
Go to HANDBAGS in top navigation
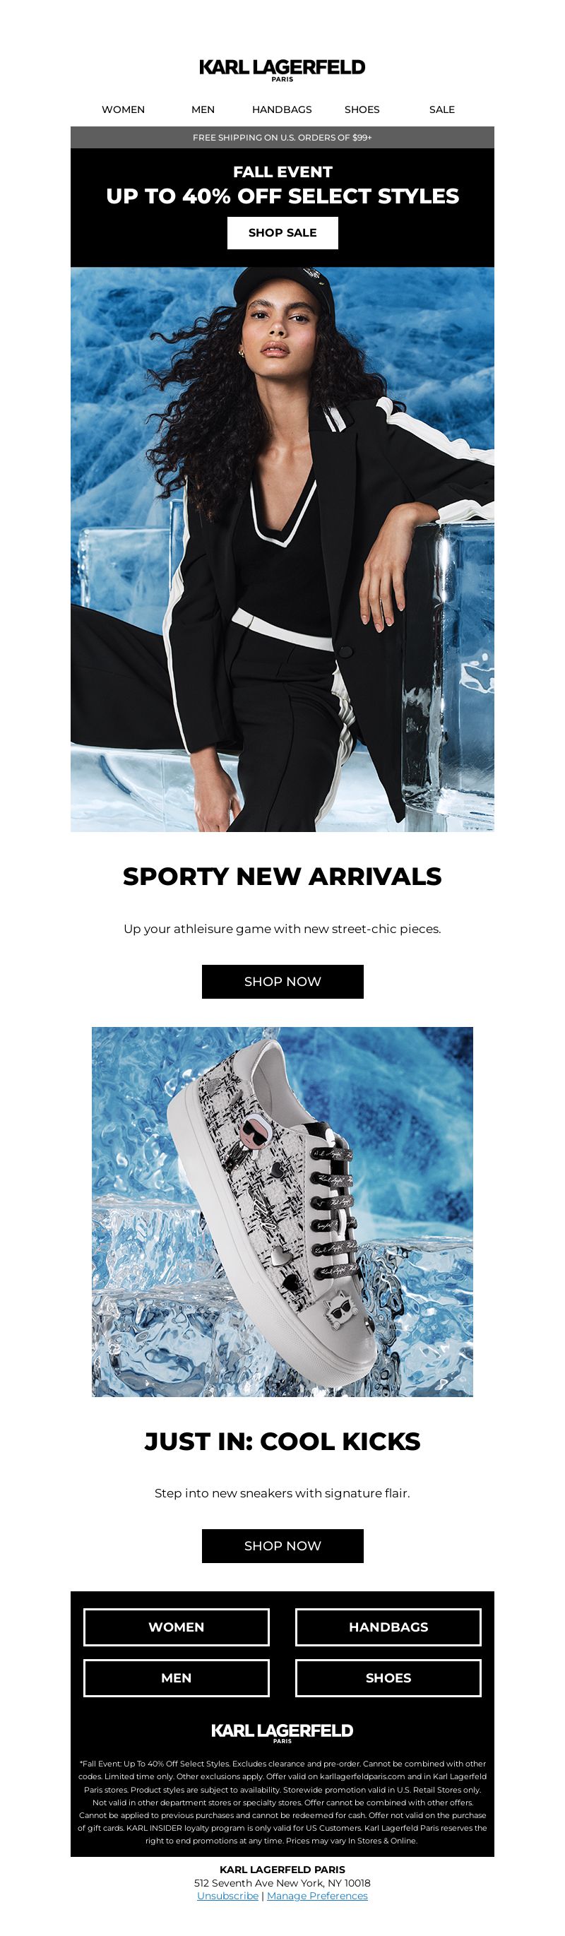pyautogui.click(x=282, y=109)
